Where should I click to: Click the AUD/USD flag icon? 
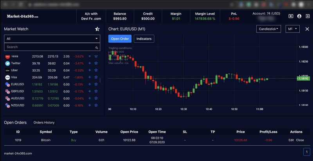(7, 98)
